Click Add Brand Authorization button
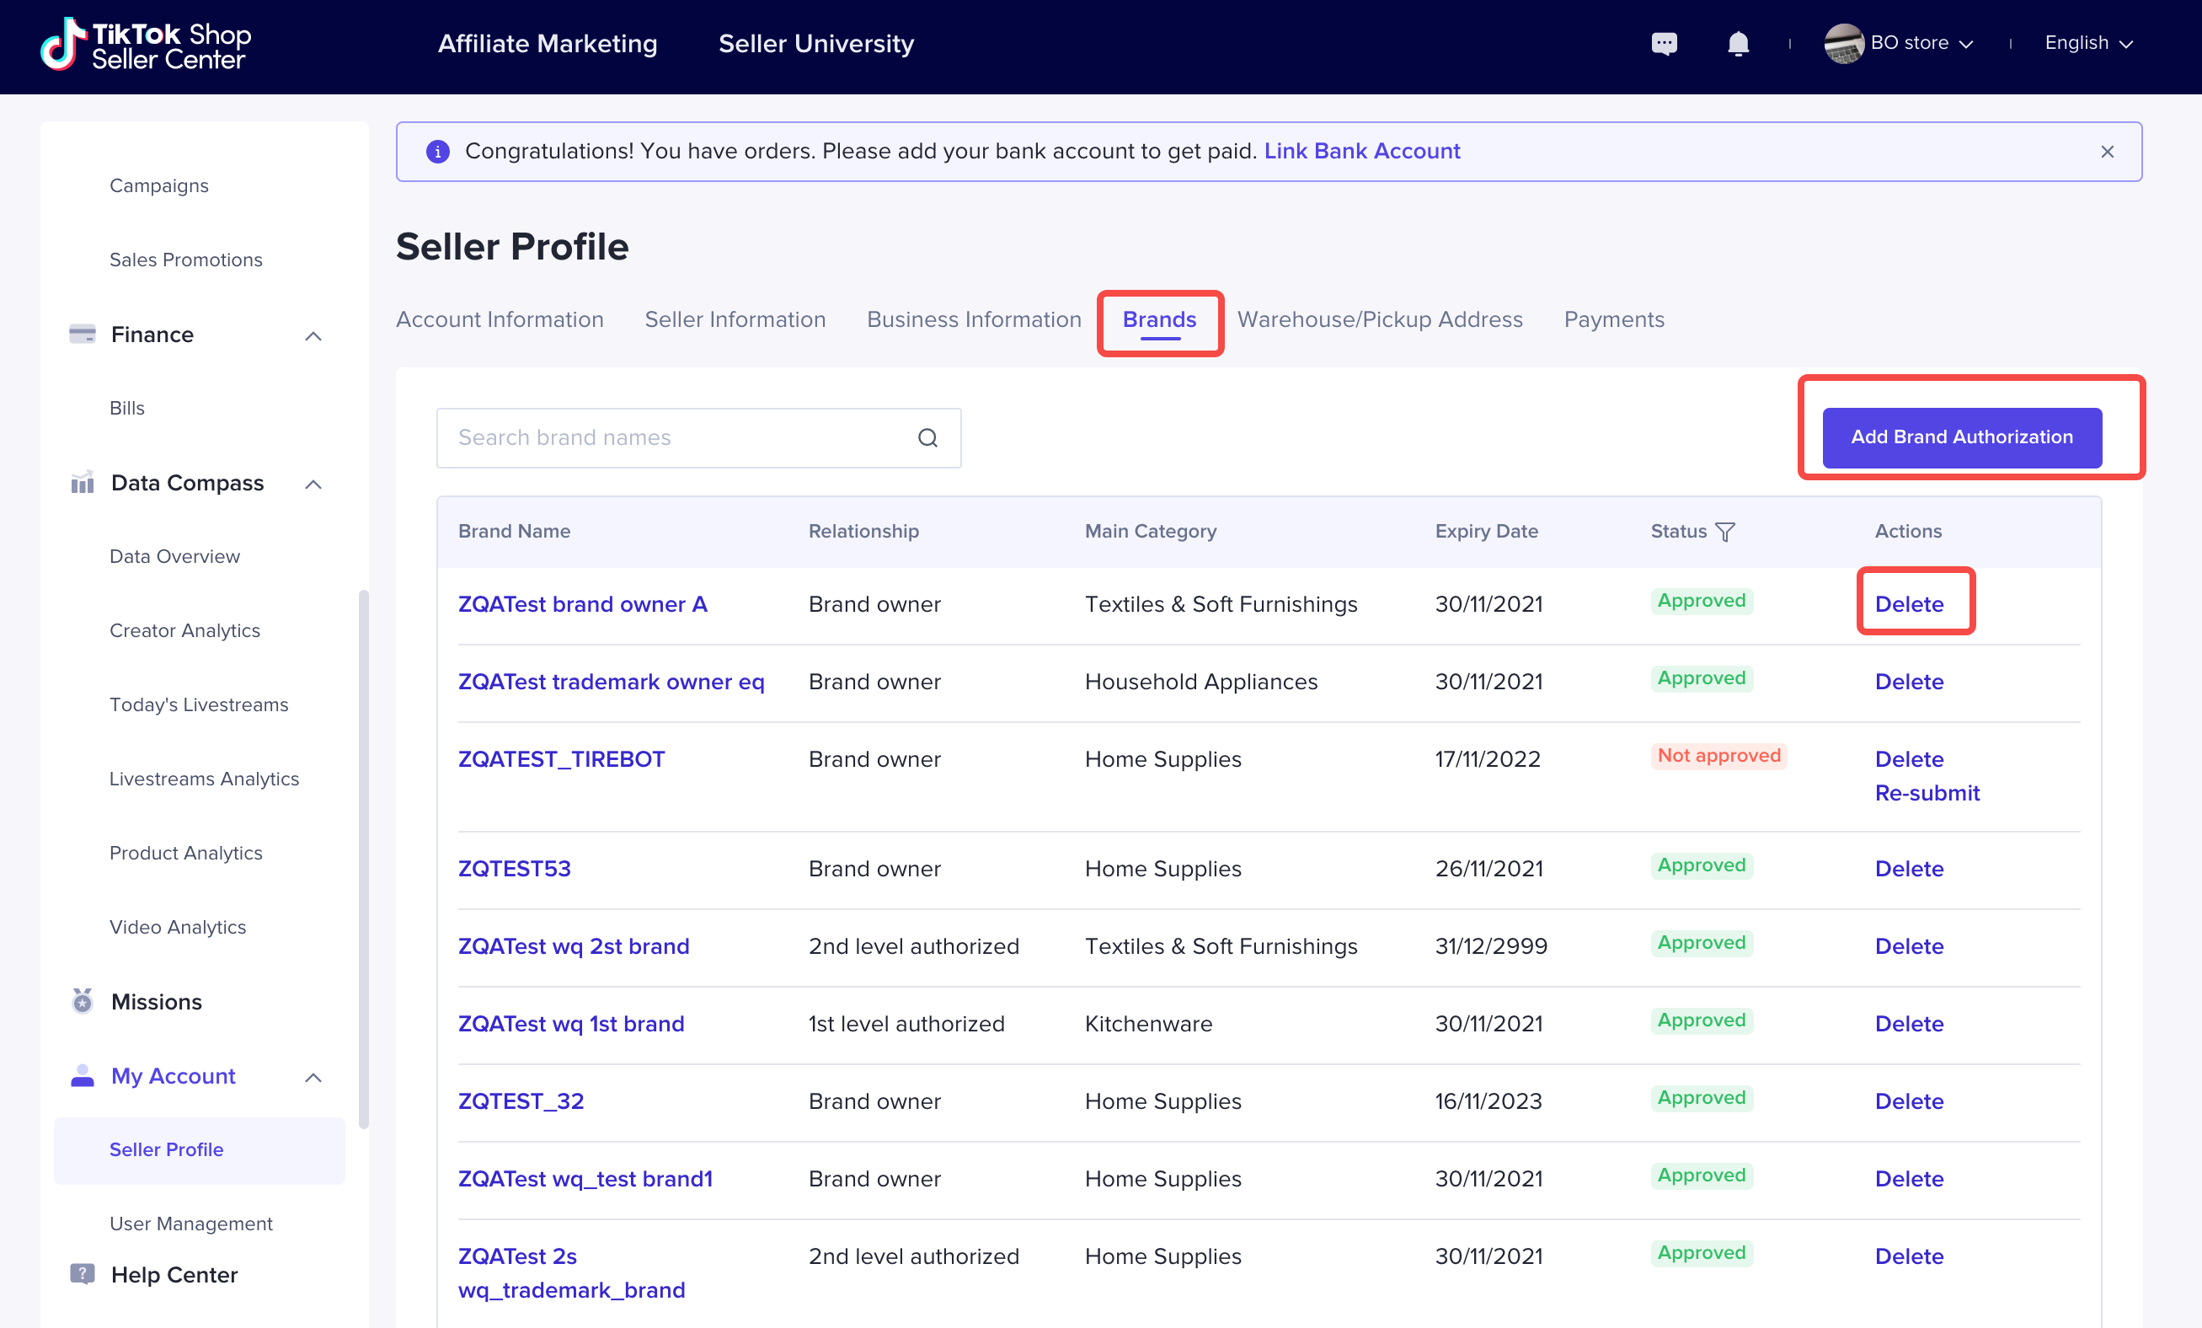This screenshot has width=2202, height=1328. [1961, 437]
